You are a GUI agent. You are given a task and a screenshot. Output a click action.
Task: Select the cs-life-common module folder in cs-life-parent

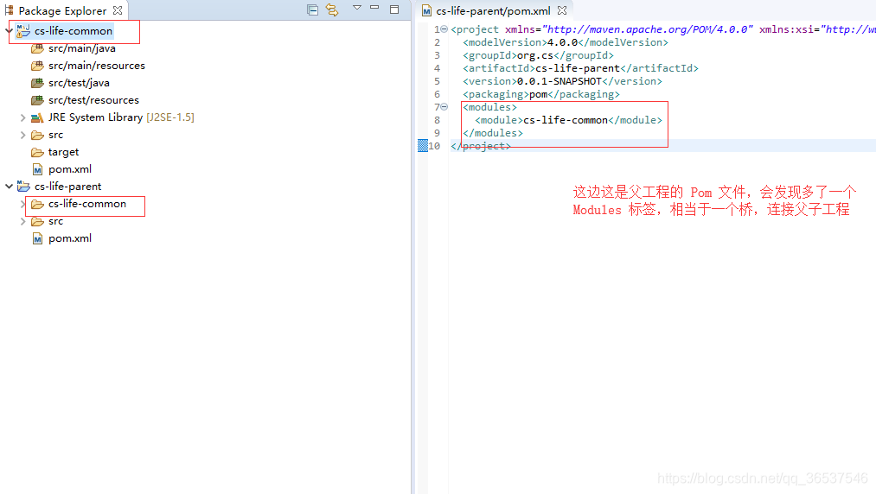87,204
